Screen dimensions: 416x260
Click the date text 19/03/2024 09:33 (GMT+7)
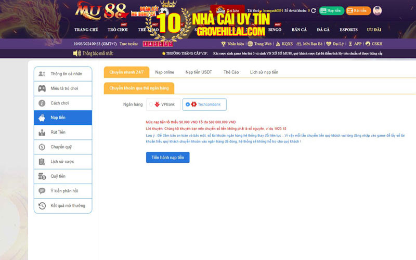tap(95, 44)
